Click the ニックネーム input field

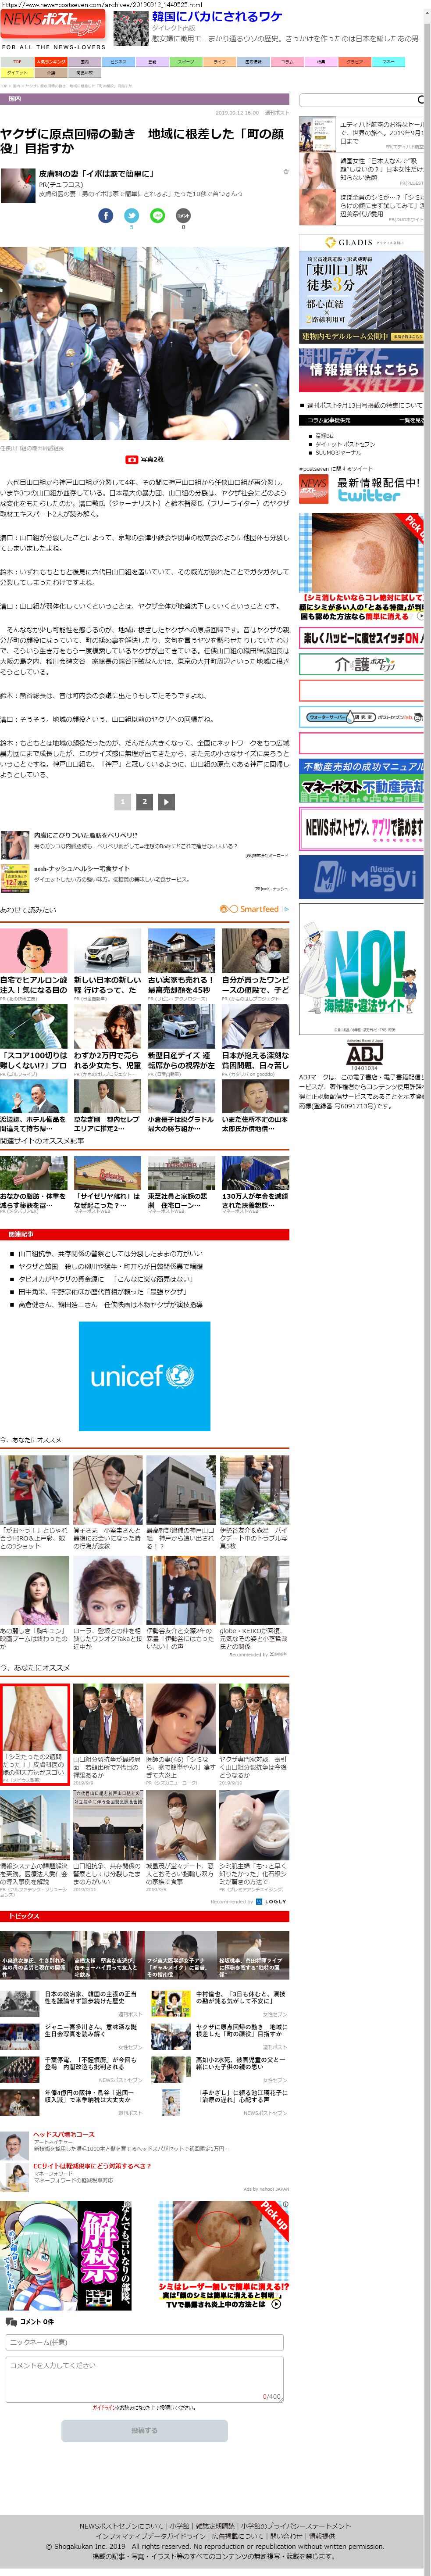tap(145, 2342)
